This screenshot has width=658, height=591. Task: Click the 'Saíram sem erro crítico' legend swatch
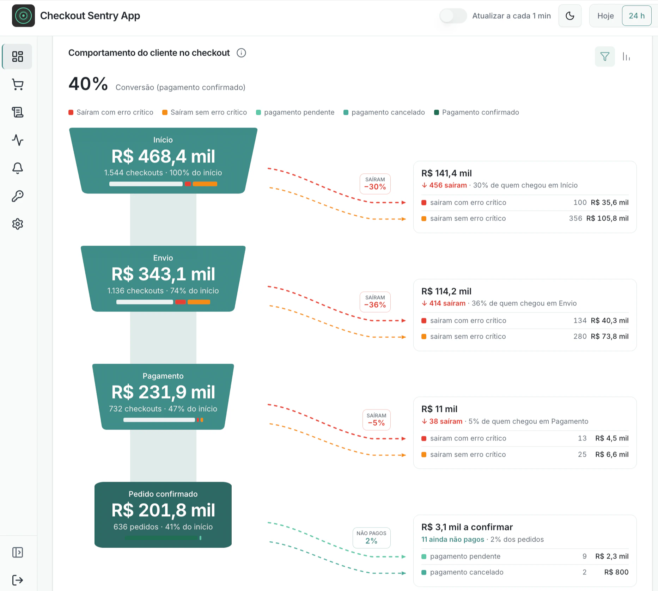(165, 112)
